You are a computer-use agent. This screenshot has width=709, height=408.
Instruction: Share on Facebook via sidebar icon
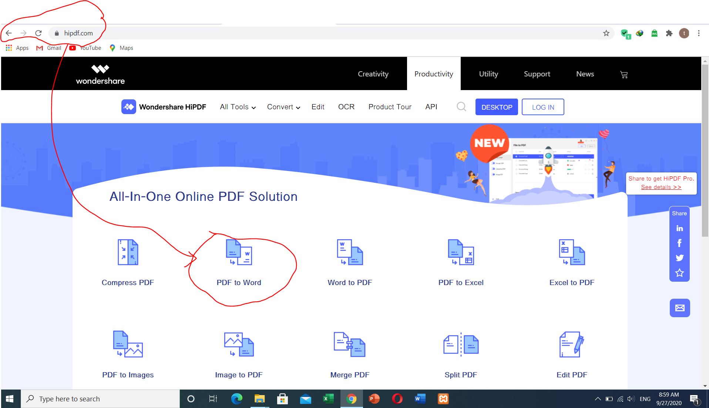(x=679, y=243)
